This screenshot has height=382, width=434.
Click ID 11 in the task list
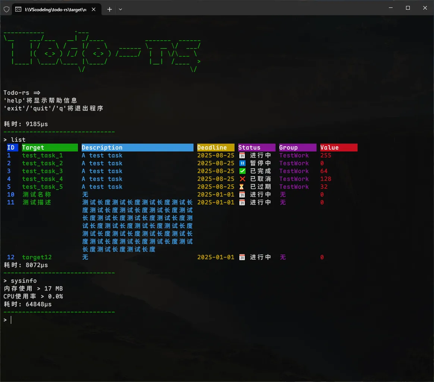11,203
